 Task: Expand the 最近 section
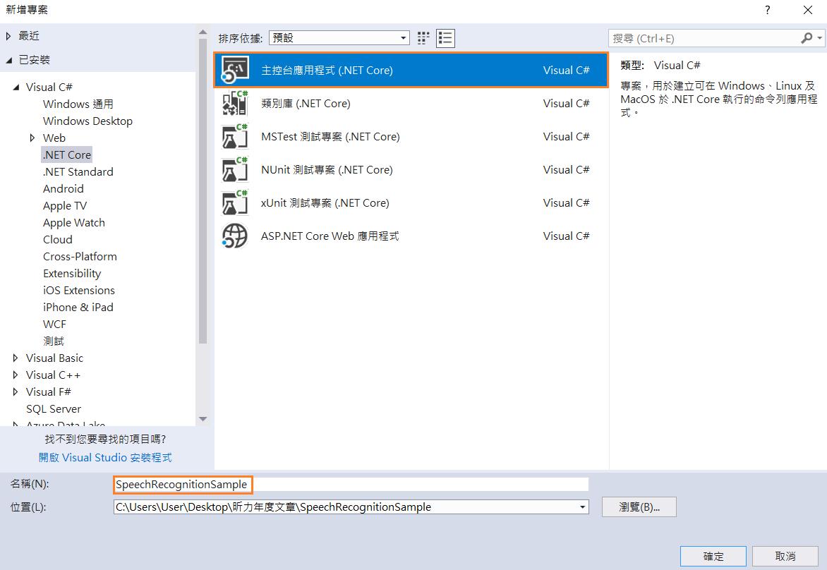pyautogui.click(x=8, y=36)
